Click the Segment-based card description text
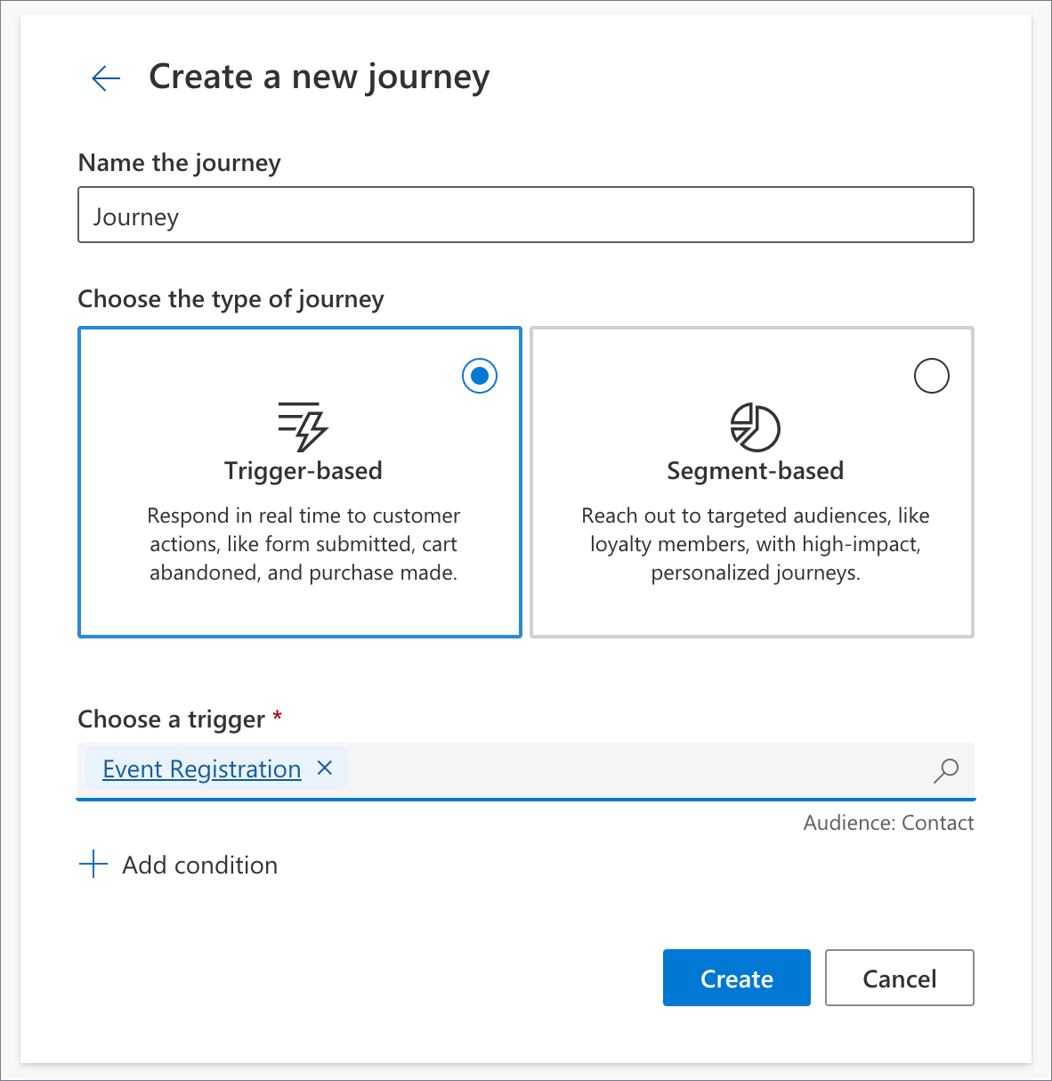Viewport: 1052px width, 1081px height. (x=755, y=544)
